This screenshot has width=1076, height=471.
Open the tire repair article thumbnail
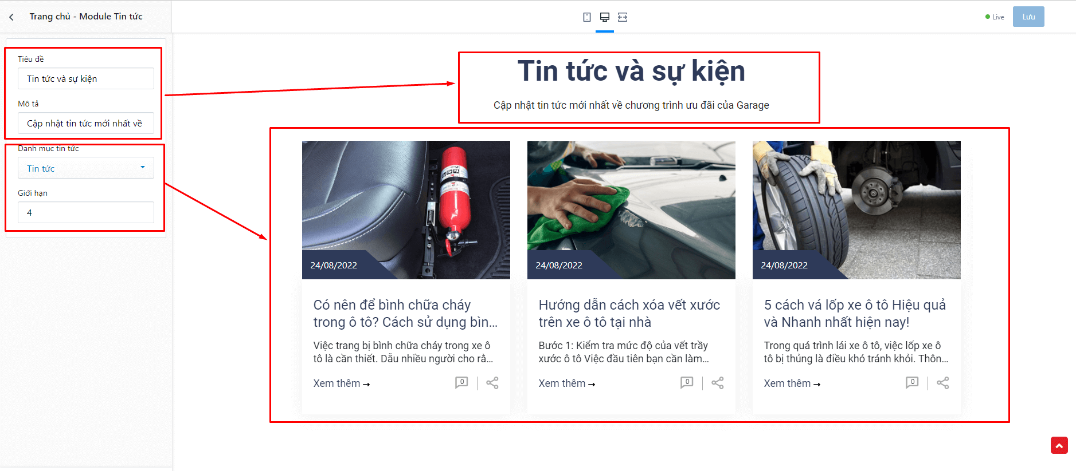point(856,210)
